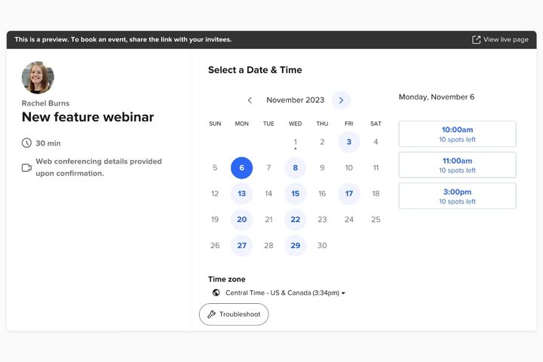
Task: Click the video camera conferencing icon
Action: 26,167
